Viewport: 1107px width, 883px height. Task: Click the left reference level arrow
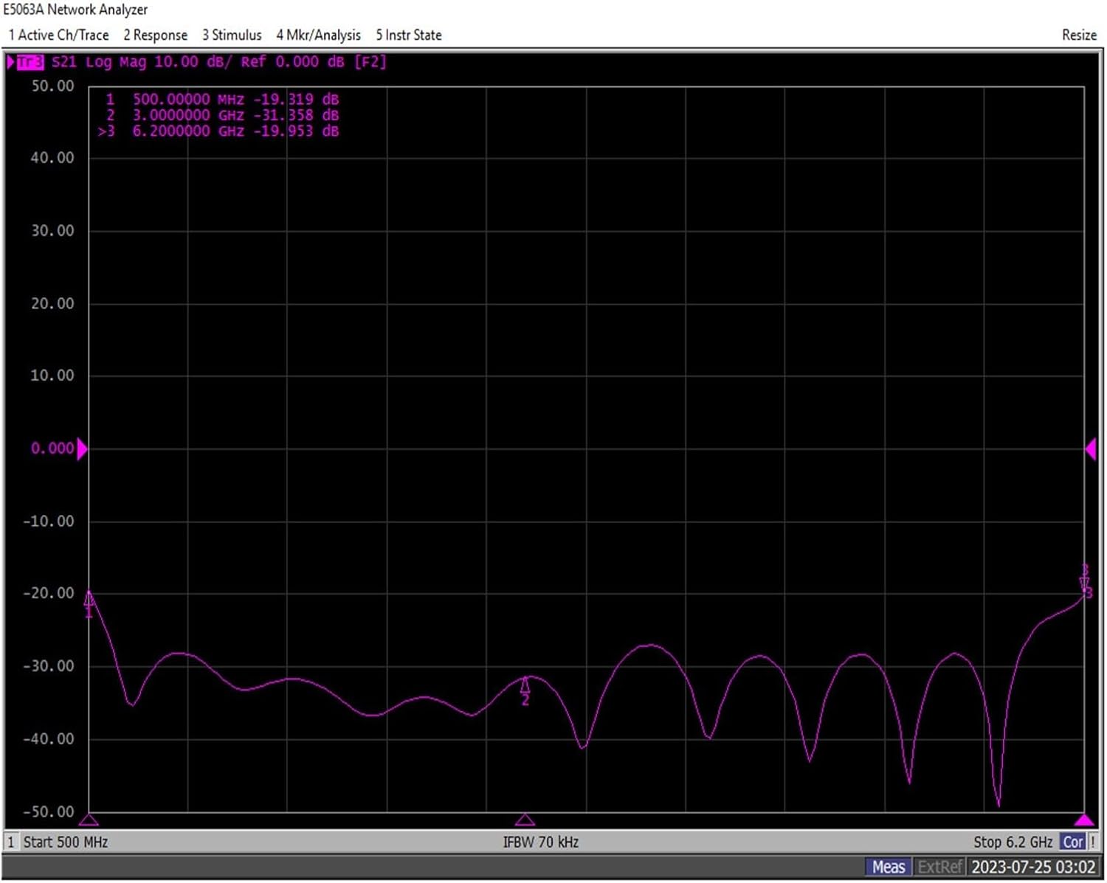pyautogui.click(x=82, y=449)
